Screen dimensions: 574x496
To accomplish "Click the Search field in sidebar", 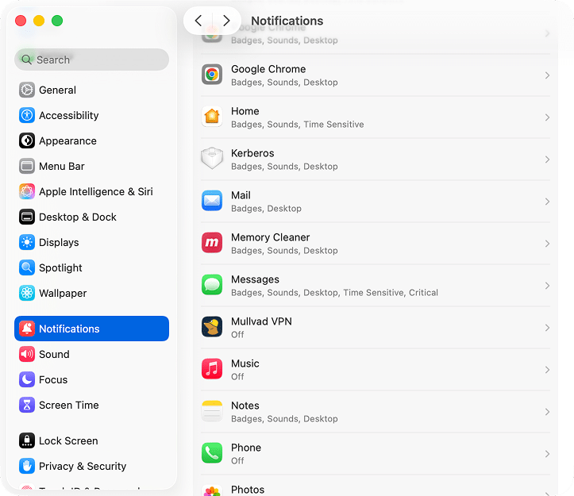I will tap(91, 60).
